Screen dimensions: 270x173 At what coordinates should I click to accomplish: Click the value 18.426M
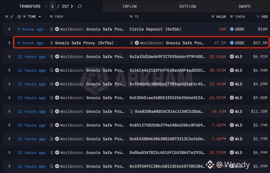click(217, 57)
